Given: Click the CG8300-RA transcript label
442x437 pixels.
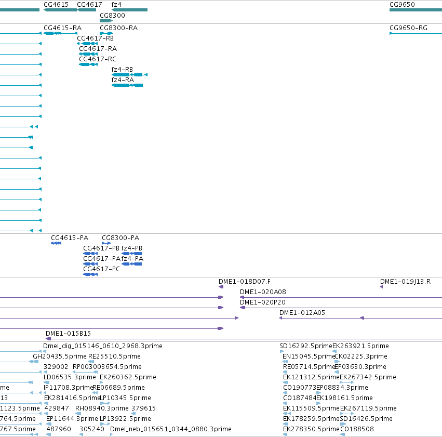Looking at the screenshot, I should coord(118,28).
